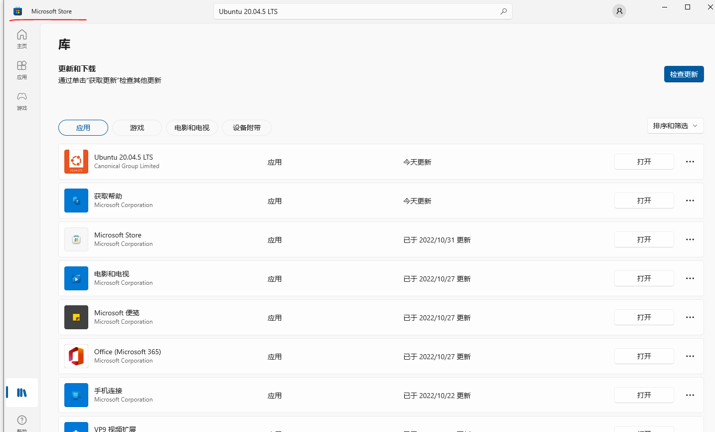Click the Canonical Group Limited publisher text
Screen dimensions: 715x432
127,166
